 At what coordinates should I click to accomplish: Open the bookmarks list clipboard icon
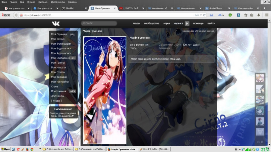click(x=252, y=15)
